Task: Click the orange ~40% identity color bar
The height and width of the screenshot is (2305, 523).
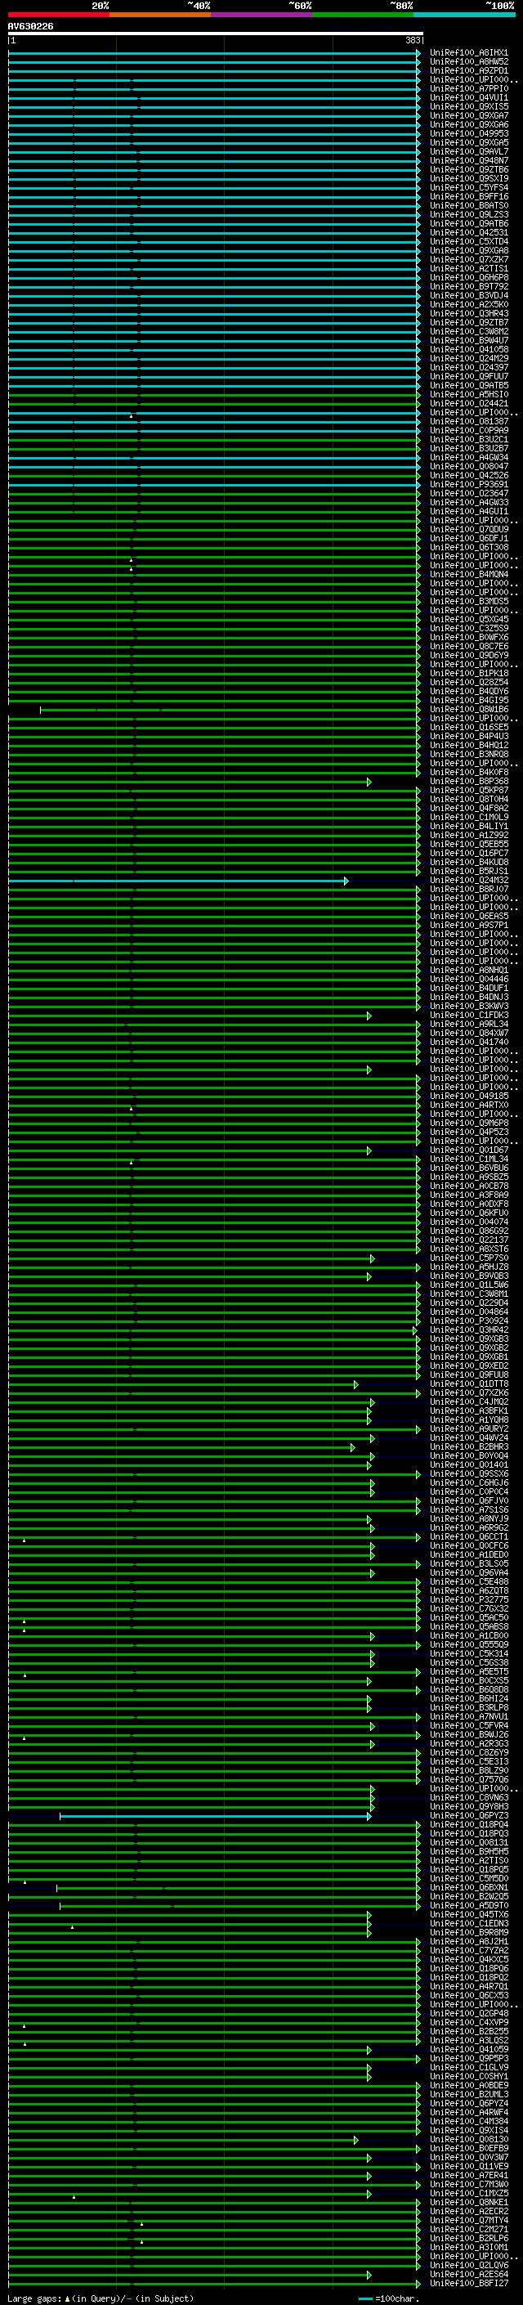Action: [161, 15]
